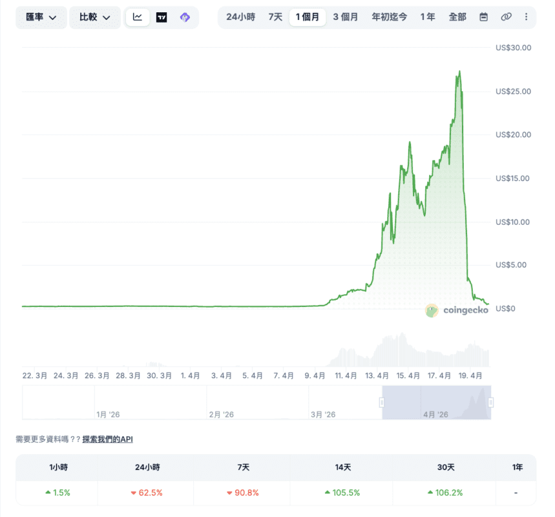Click the left handle of range navigator
Viewport: 555px width, 517px height.
382,403
